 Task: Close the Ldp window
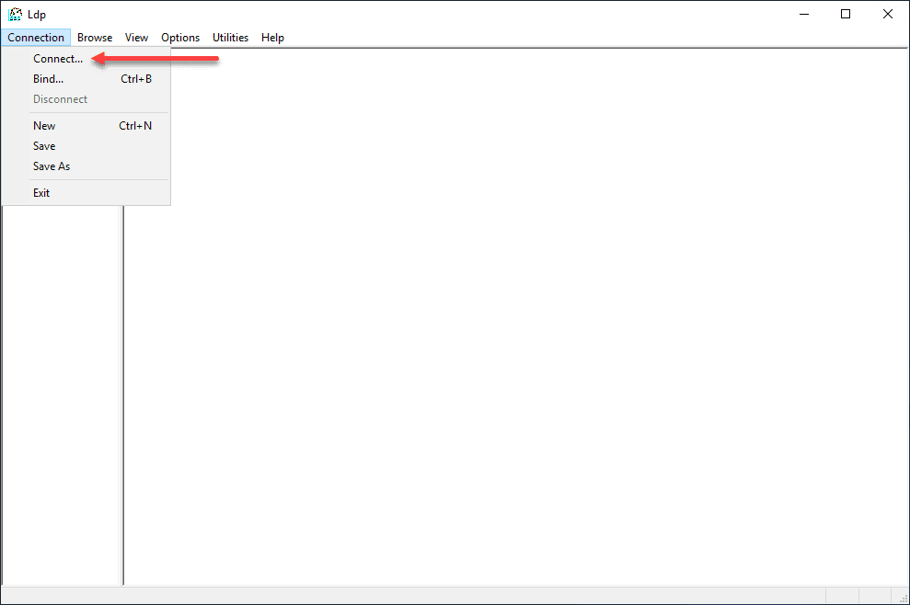pos(888,14)
